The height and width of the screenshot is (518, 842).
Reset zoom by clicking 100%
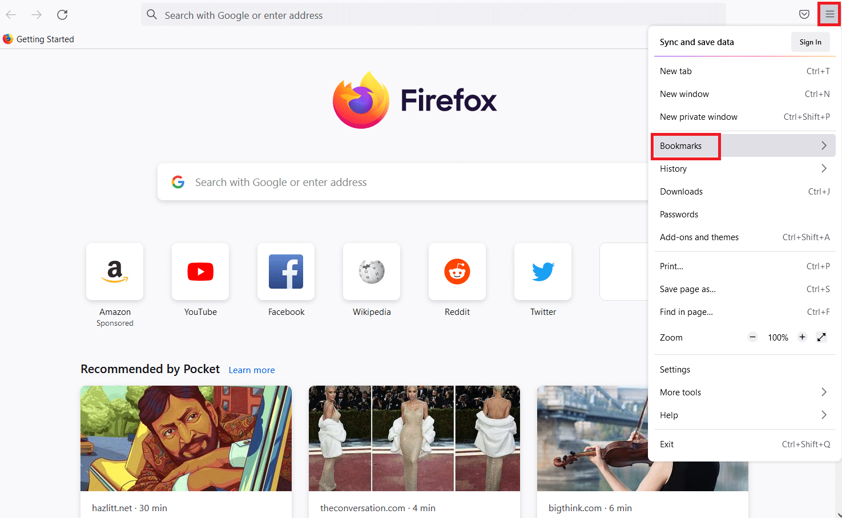[x=777, y=338]
